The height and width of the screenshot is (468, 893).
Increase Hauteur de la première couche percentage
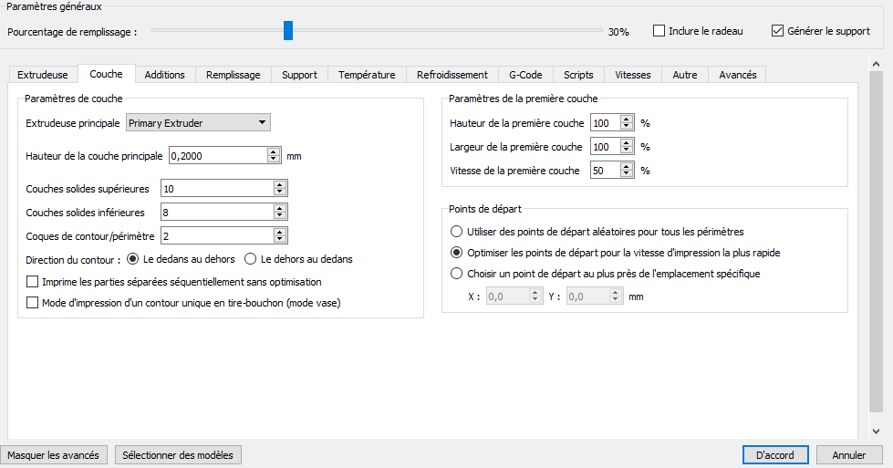coord(626,120)
